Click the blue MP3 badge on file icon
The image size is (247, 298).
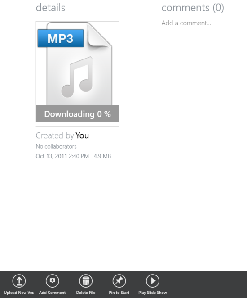(x=61, y=38)
